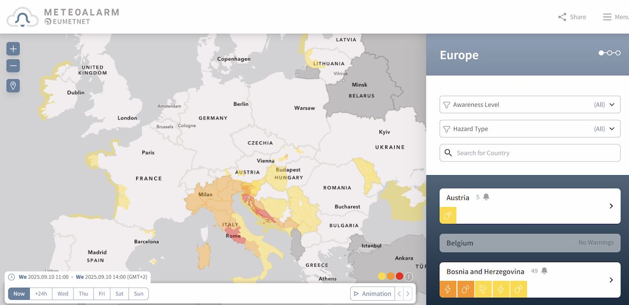Viewport: 629px width, 305px height.
Task: Click the Meteoalarm cloud bell logo
Action: click(23, 17)
